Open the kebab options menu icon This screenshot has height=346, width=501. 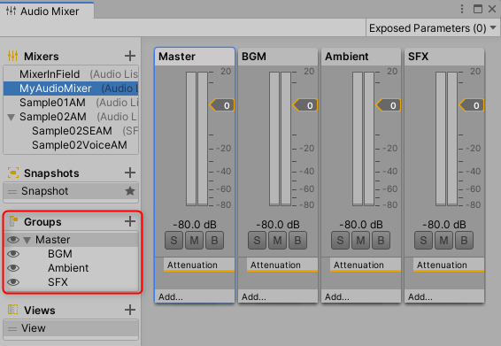(462, 9)
